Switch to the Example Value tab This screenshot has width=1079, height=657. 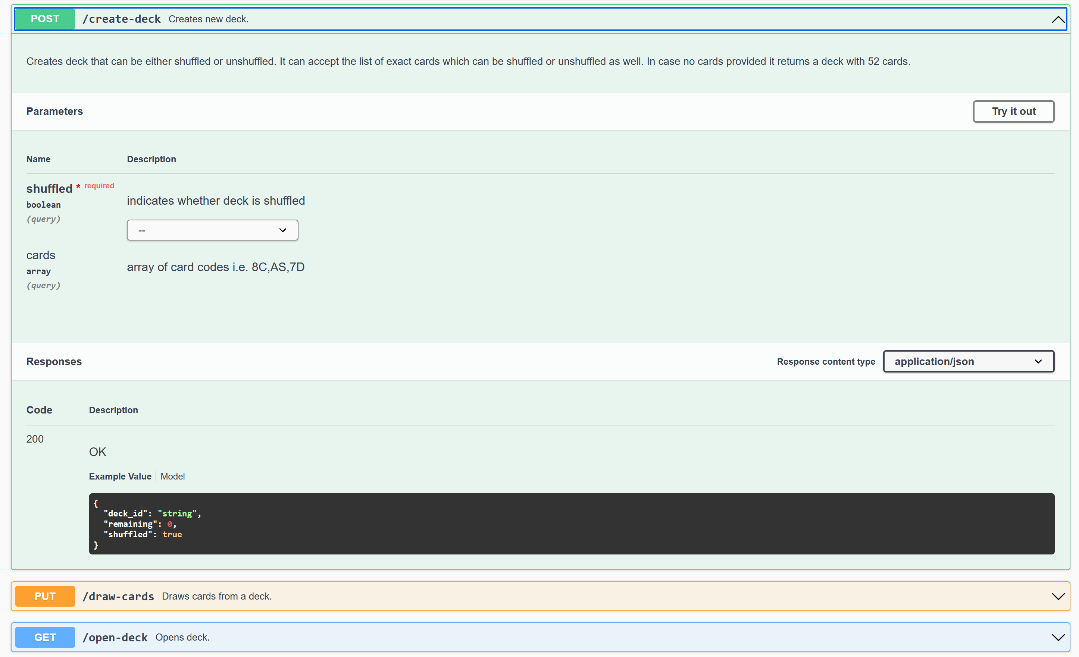(x=120, y=476)
